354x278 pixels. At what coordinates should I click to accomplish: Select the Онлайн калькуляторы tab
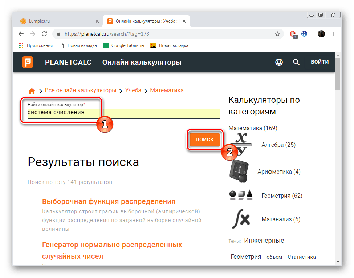pyautogui.click(x=146, y=21)
